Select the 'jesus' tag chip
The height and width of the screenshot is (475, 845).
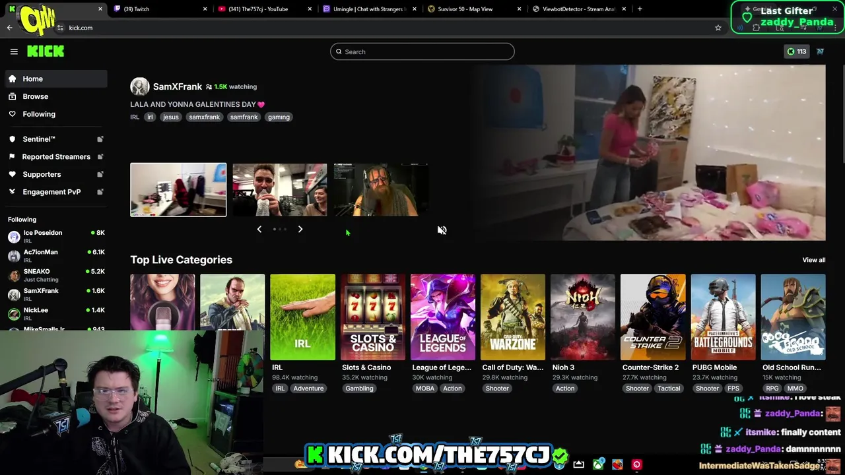coord(171,117)
